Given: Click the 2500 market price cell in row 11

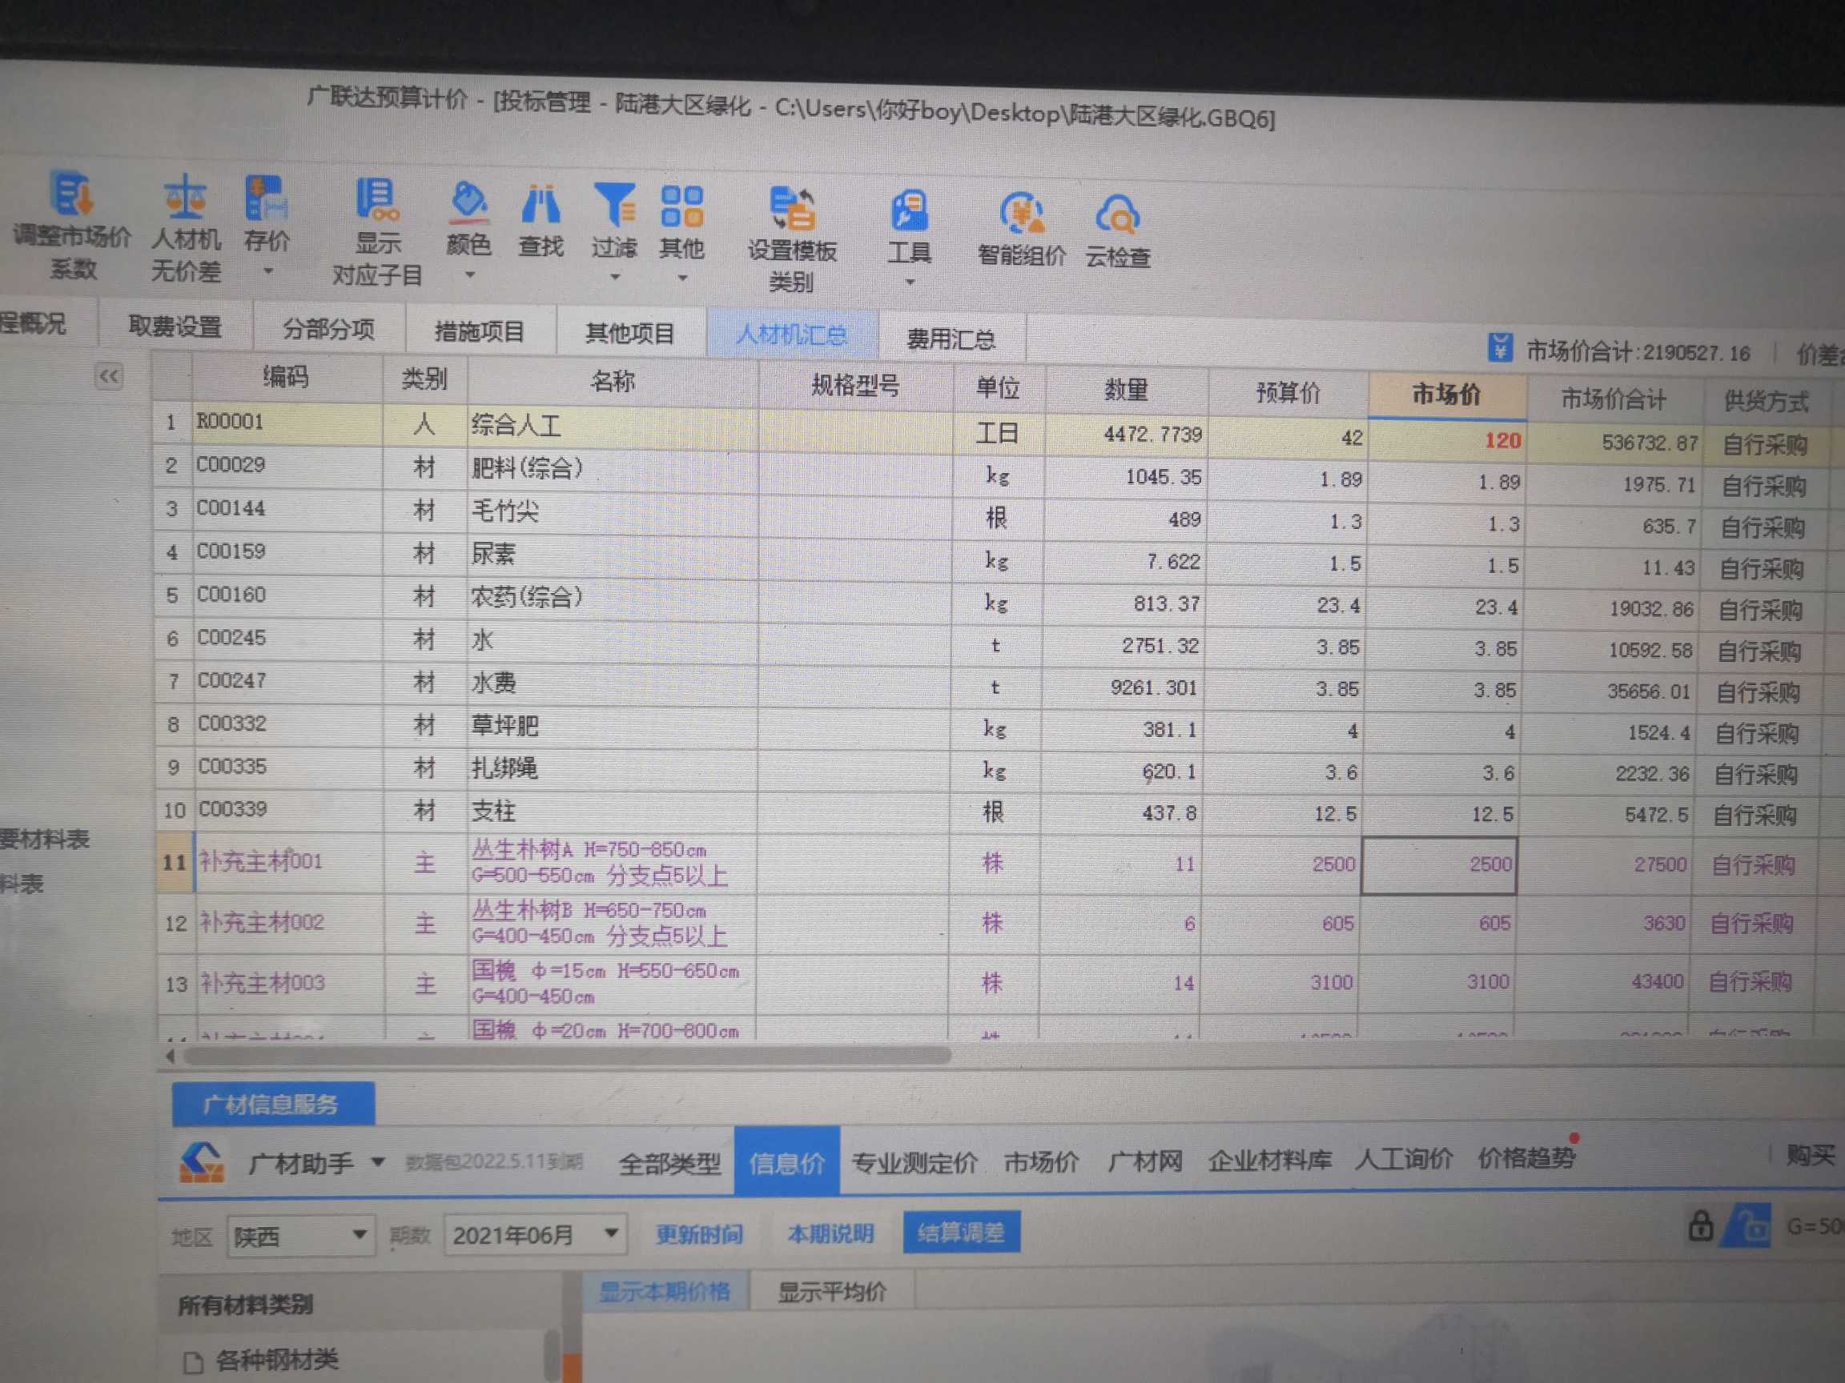Looking at the screenshot, I should click(x=1439, y=864).
